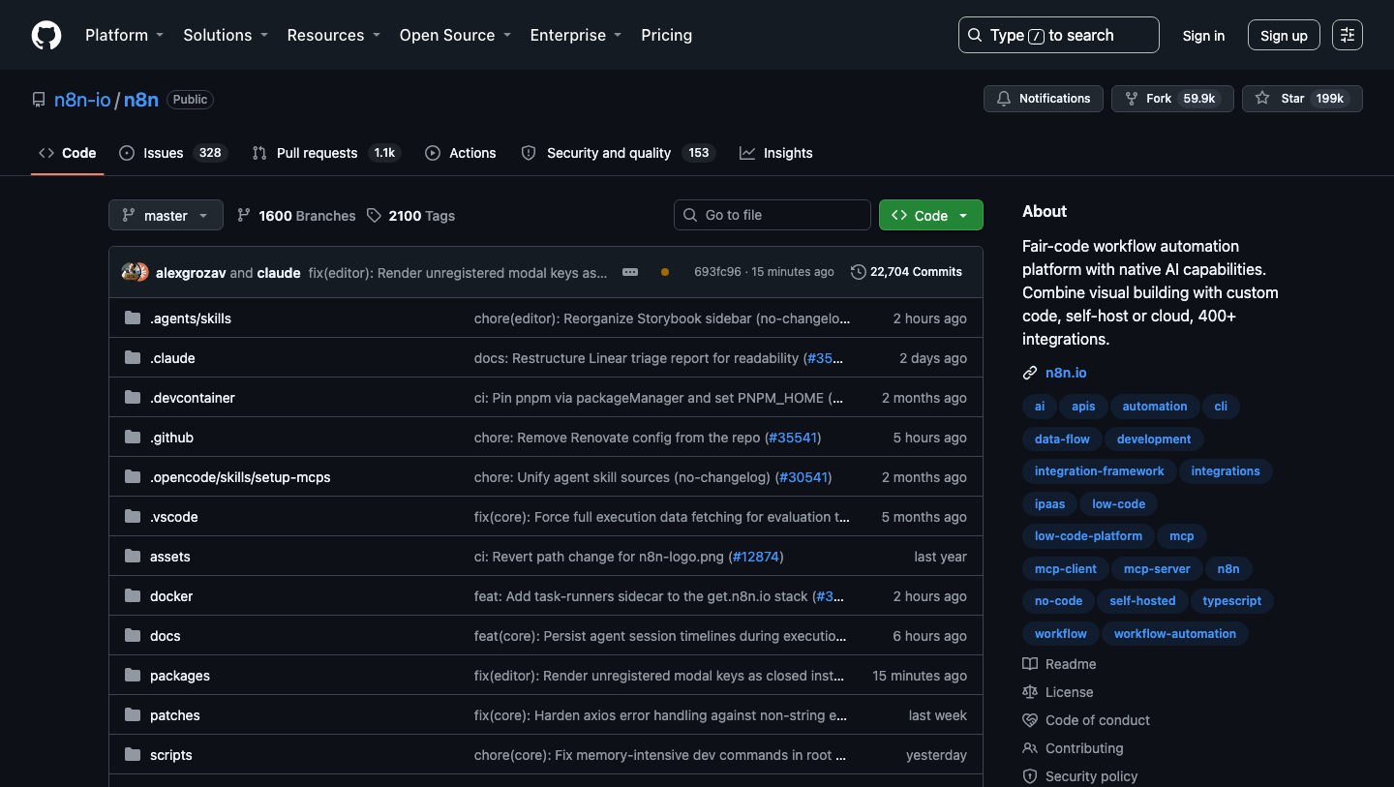Click the people icon beside Contributing
The image size is (1394, 787).
(1030, 748)
